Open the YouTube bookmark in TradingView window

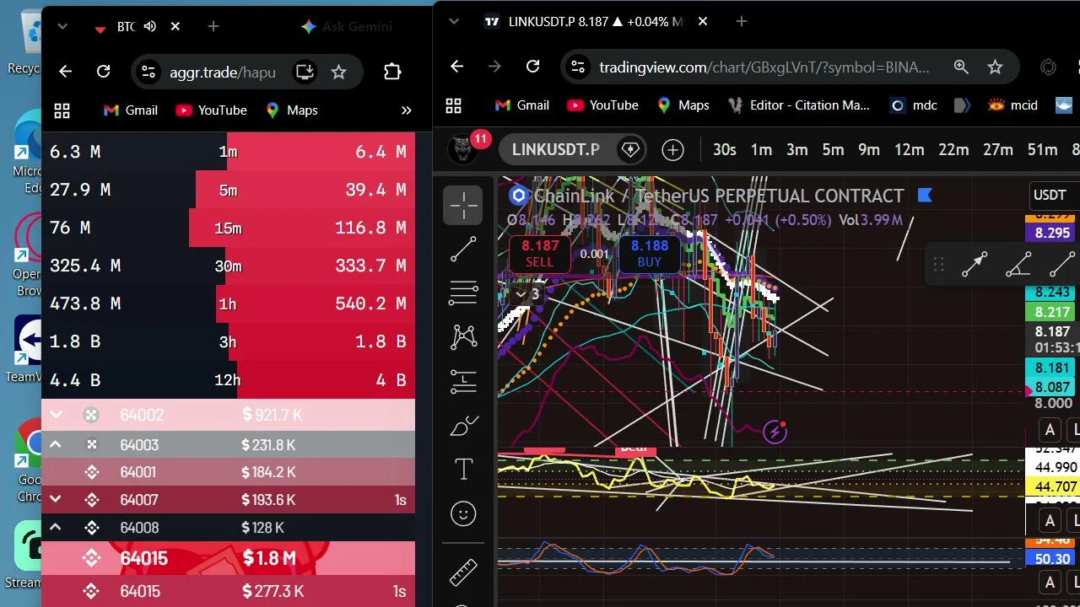pyautogui.click(x=603, y=105)
